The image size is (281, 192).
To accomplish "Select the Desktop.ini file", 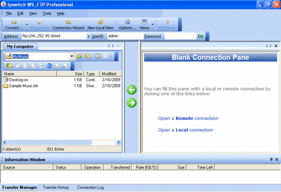I will [x=18, y=80].
